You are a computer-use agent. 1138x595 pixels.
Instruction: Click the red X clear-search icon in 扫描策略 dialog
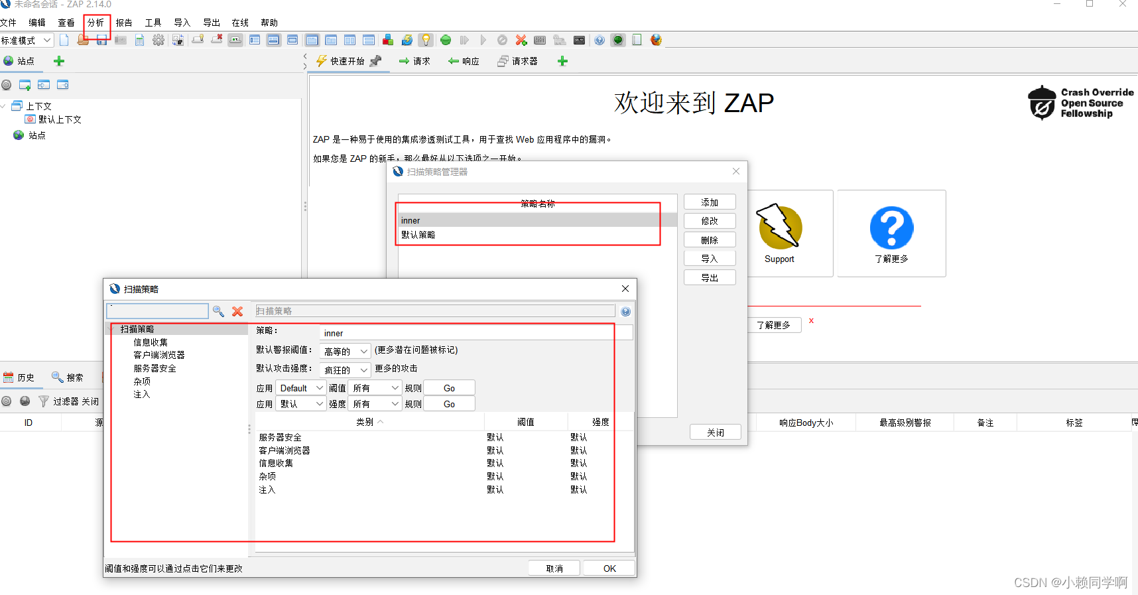pos(237,311)
